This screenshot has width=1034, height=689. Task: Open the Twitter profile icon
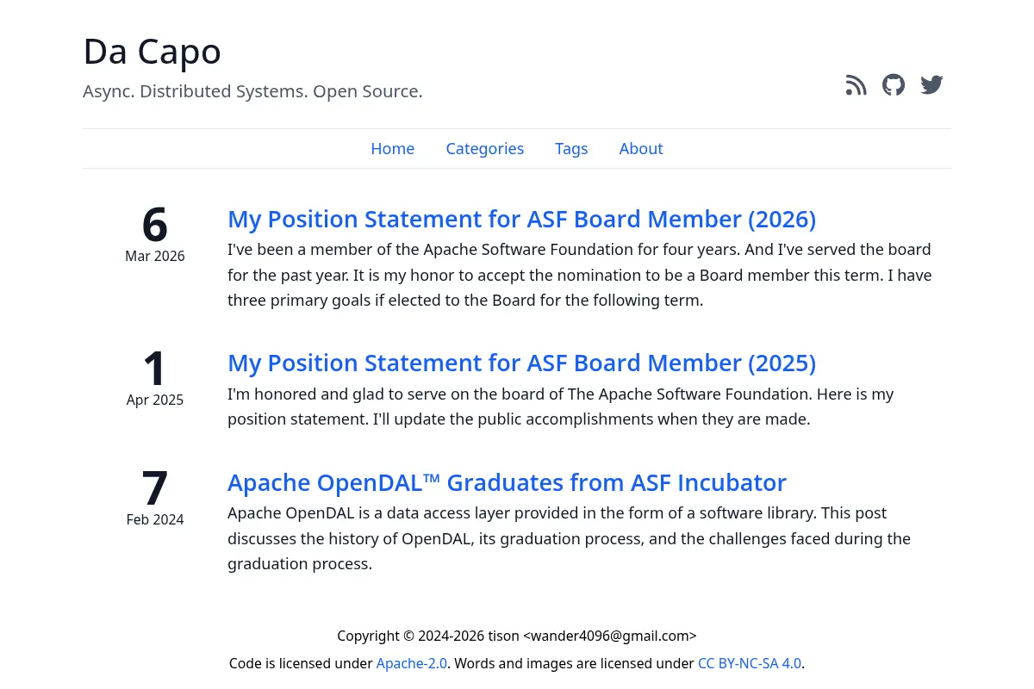coord(931,84)
